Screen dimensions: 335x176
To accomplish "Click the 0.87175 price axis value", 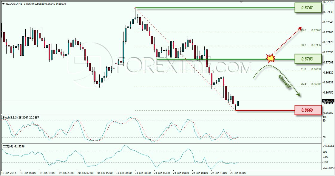I will point(329,42).
